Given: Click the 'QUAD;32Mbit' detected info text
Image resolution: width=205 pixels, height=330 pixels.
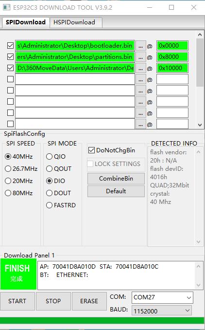Looking at the screenshot, I should [x=170, y=185].
